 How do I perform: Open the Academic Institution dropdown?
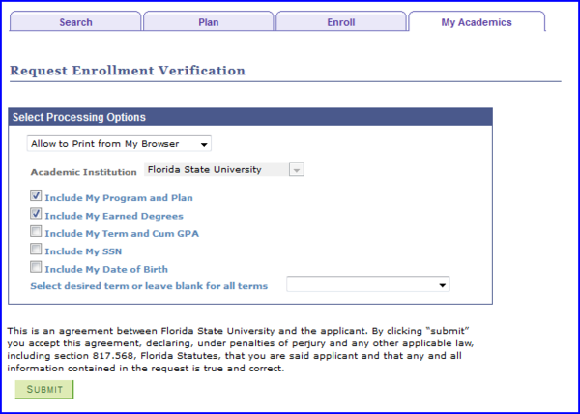224,170
